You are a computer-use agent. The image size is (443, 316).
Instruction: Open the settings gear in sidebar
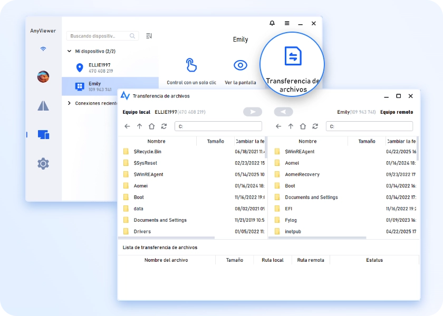tap(43, 164)
